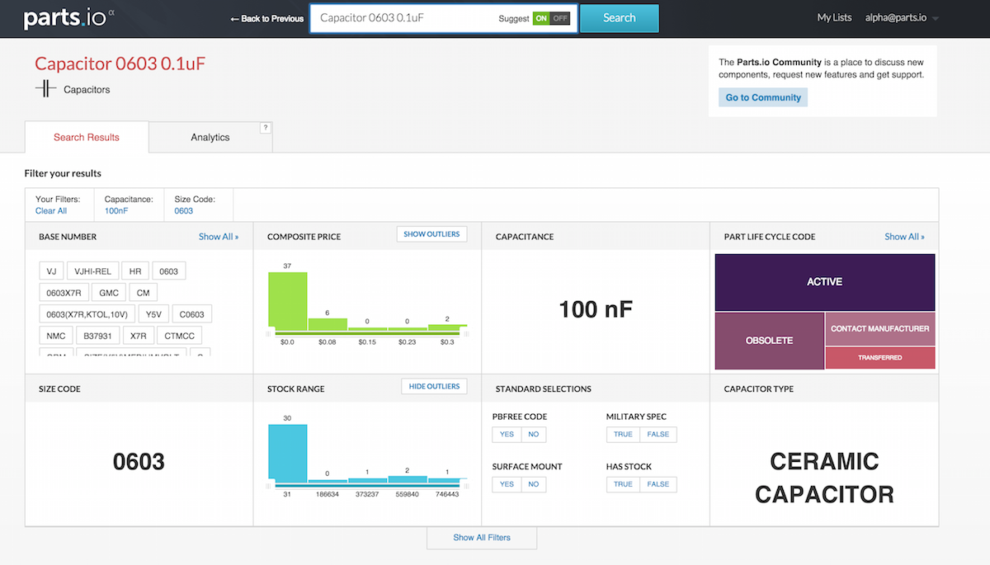Viewport: 990px width, 565px height.
Task: Remove the 0603 size code filter
Action: point(184,211)
